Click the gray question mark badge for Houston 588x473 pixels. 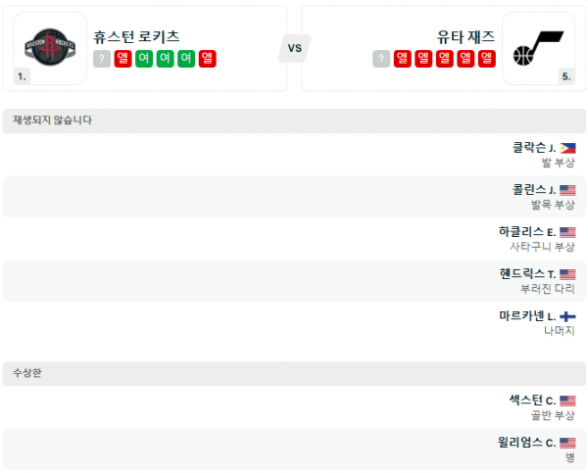(101, 59)
